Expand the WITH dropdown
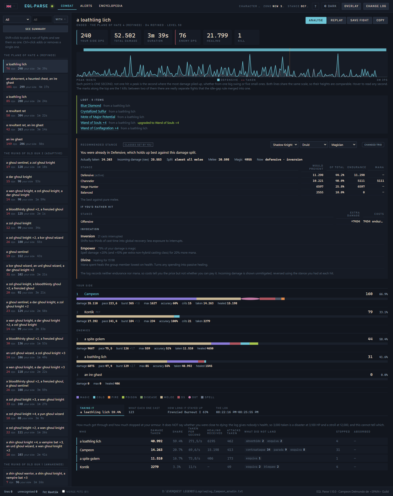The height and width of the screenshot is (496, 393). pyautogui.click(x=61, y=19)
